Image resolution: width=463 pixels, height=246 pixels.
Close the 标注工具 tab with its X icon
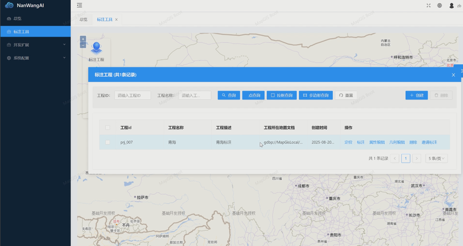point(116,20)
